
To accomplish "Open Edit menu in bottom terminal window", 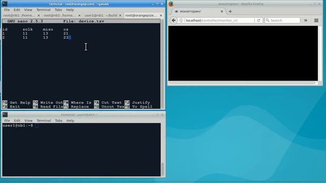I will tap(17, 120).
